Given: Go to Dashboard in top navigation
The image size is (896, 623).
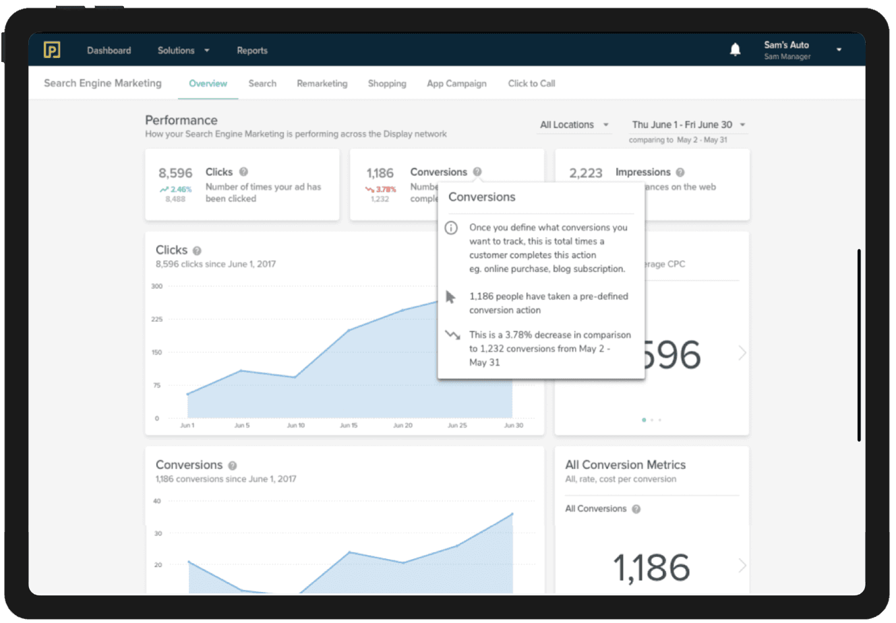Looking at the screenshot, I should click(x=109, y=51).
